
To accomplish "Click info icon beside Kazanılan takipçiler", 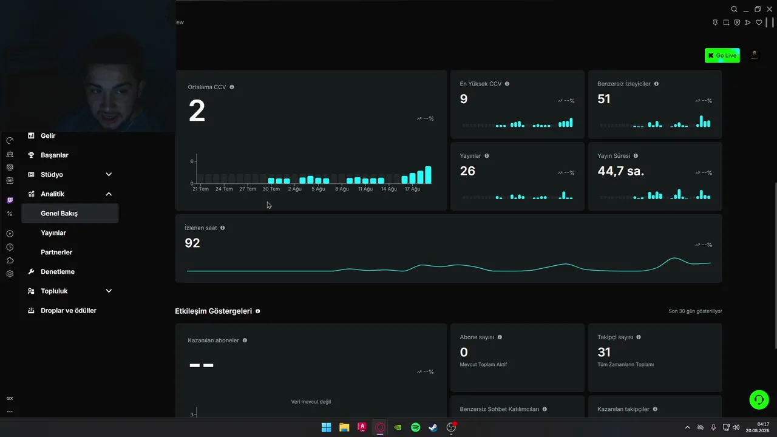I will (655, 409).
